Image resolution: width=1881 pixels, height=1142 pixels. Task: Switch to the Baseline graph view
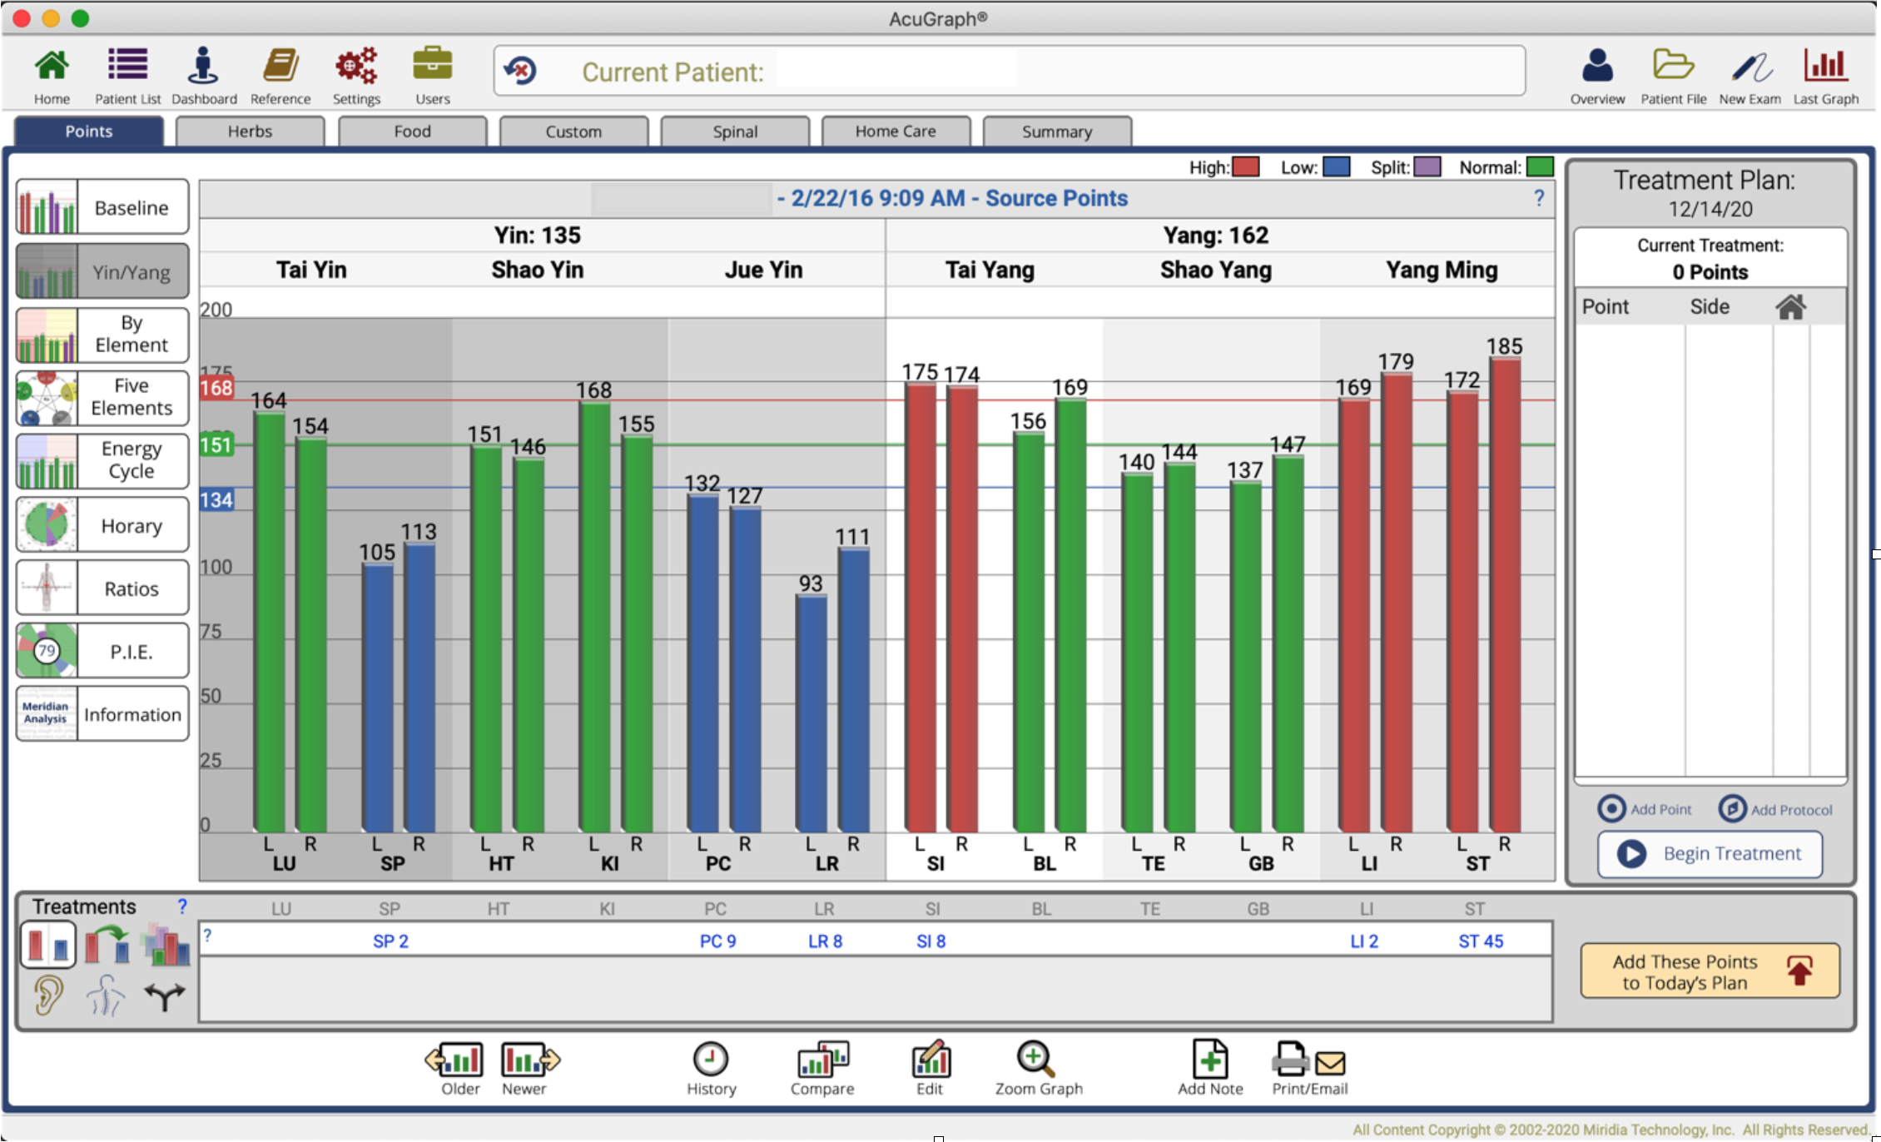point(102,207)
